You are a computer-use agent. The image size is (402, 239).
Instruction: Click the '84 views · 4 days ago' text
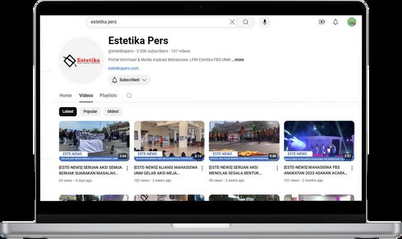75,181
